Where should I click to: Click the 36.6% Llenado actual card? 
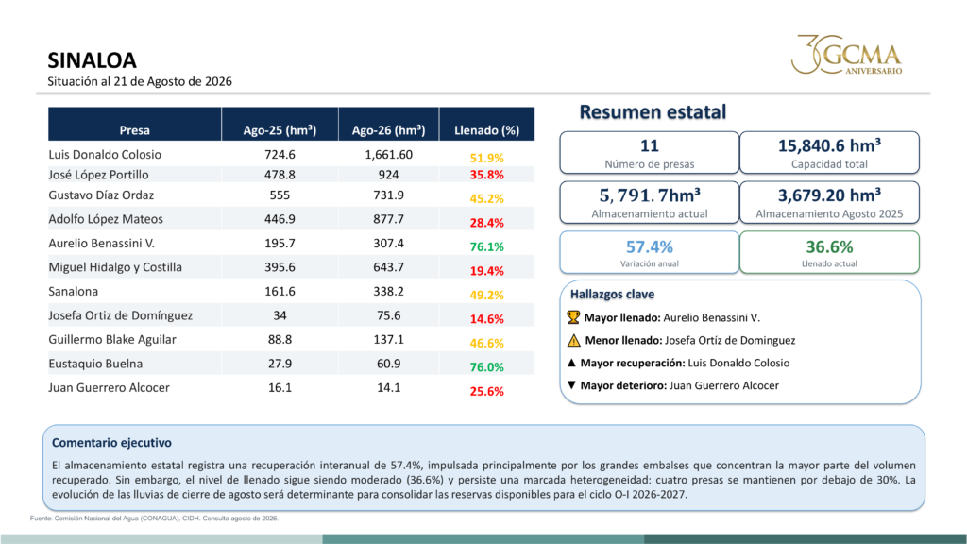(829, 252)
